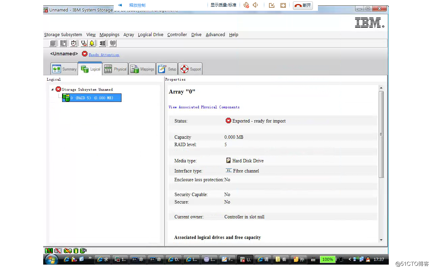Open the Advanced menu
This screenshot has width=432, height=270.
pos(215,34)
